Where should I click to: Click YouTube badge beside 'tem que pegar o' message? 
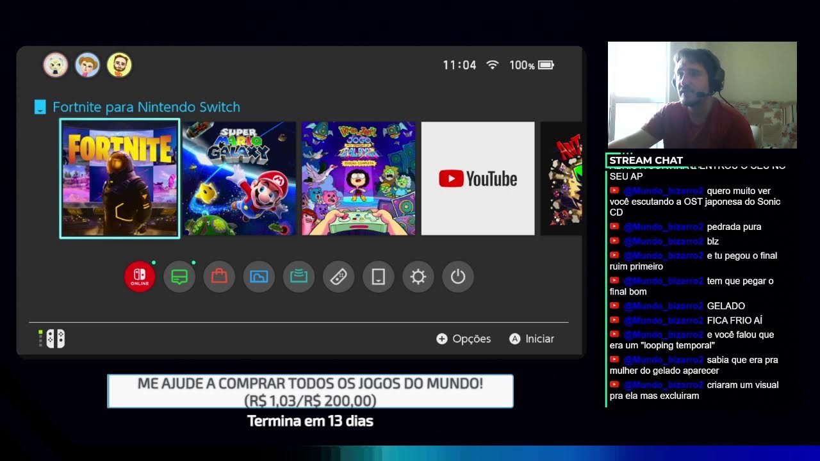[x=614, y=280]
